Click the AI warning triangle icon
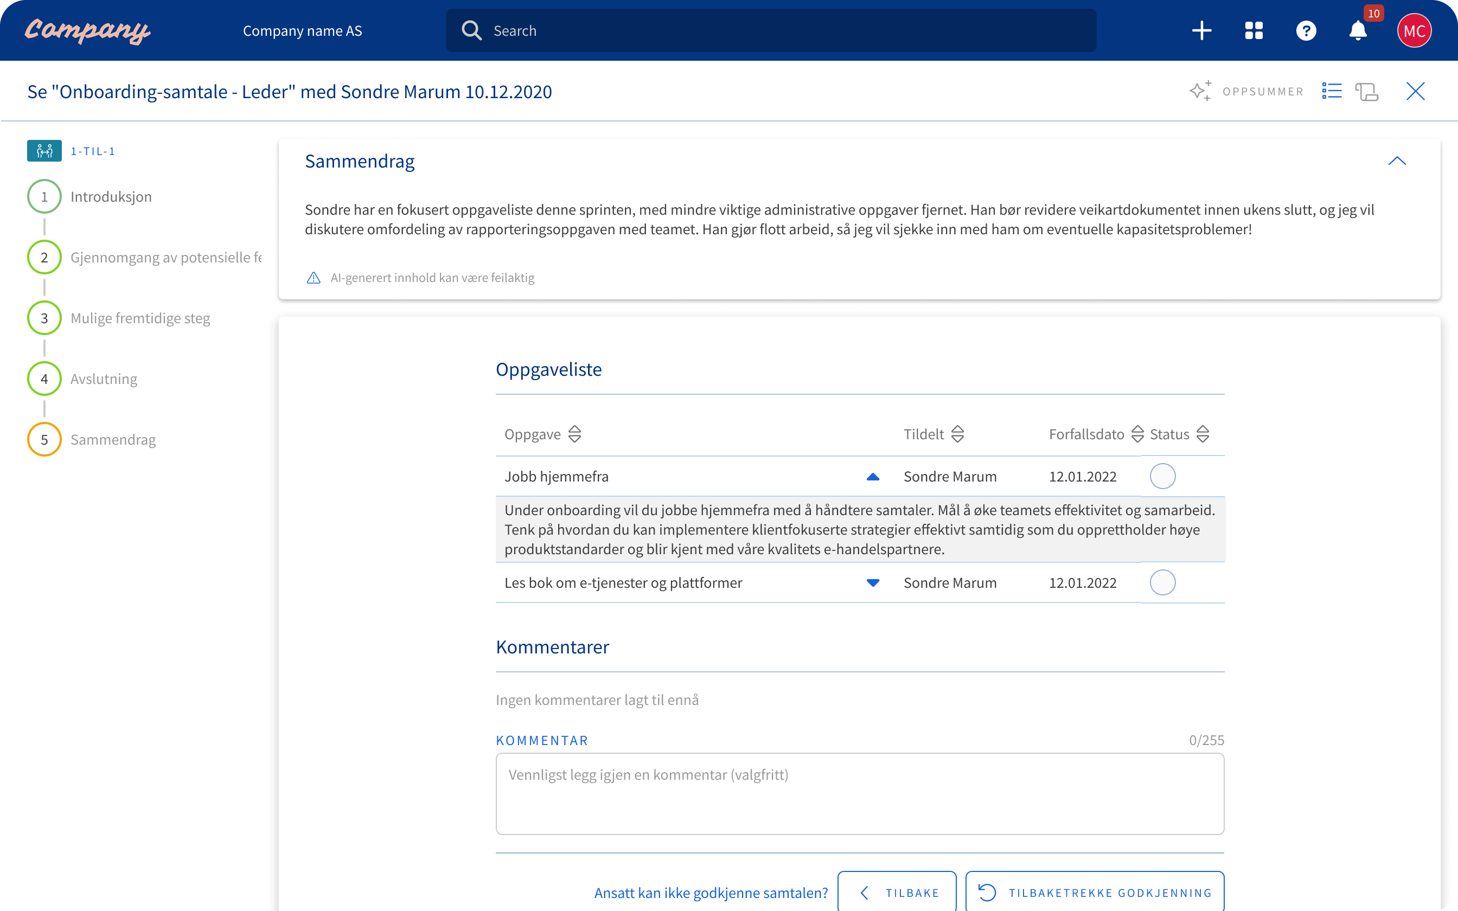The image size is (1458, 911). click(x=314, y=278)
